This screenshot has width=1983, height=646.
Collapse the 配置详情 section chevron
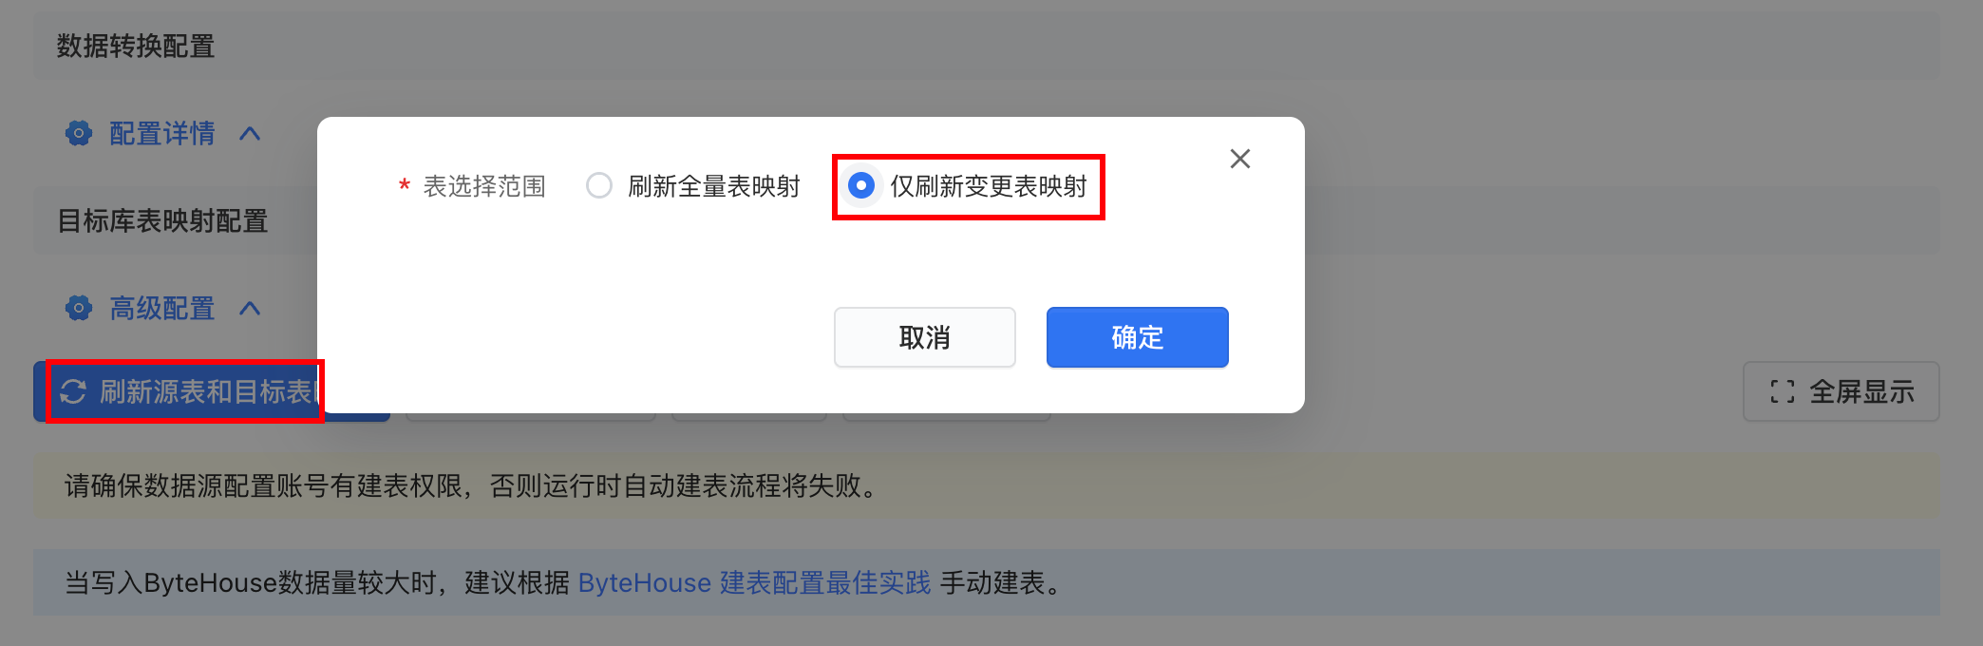pyautogui.click(x=250, y=134)
